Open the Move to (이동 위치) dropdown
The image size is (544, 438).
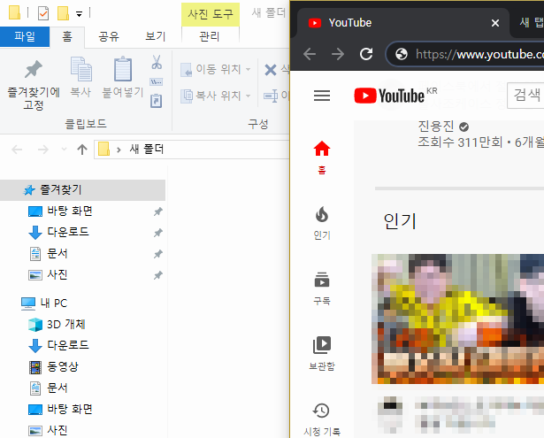[215, 69]
